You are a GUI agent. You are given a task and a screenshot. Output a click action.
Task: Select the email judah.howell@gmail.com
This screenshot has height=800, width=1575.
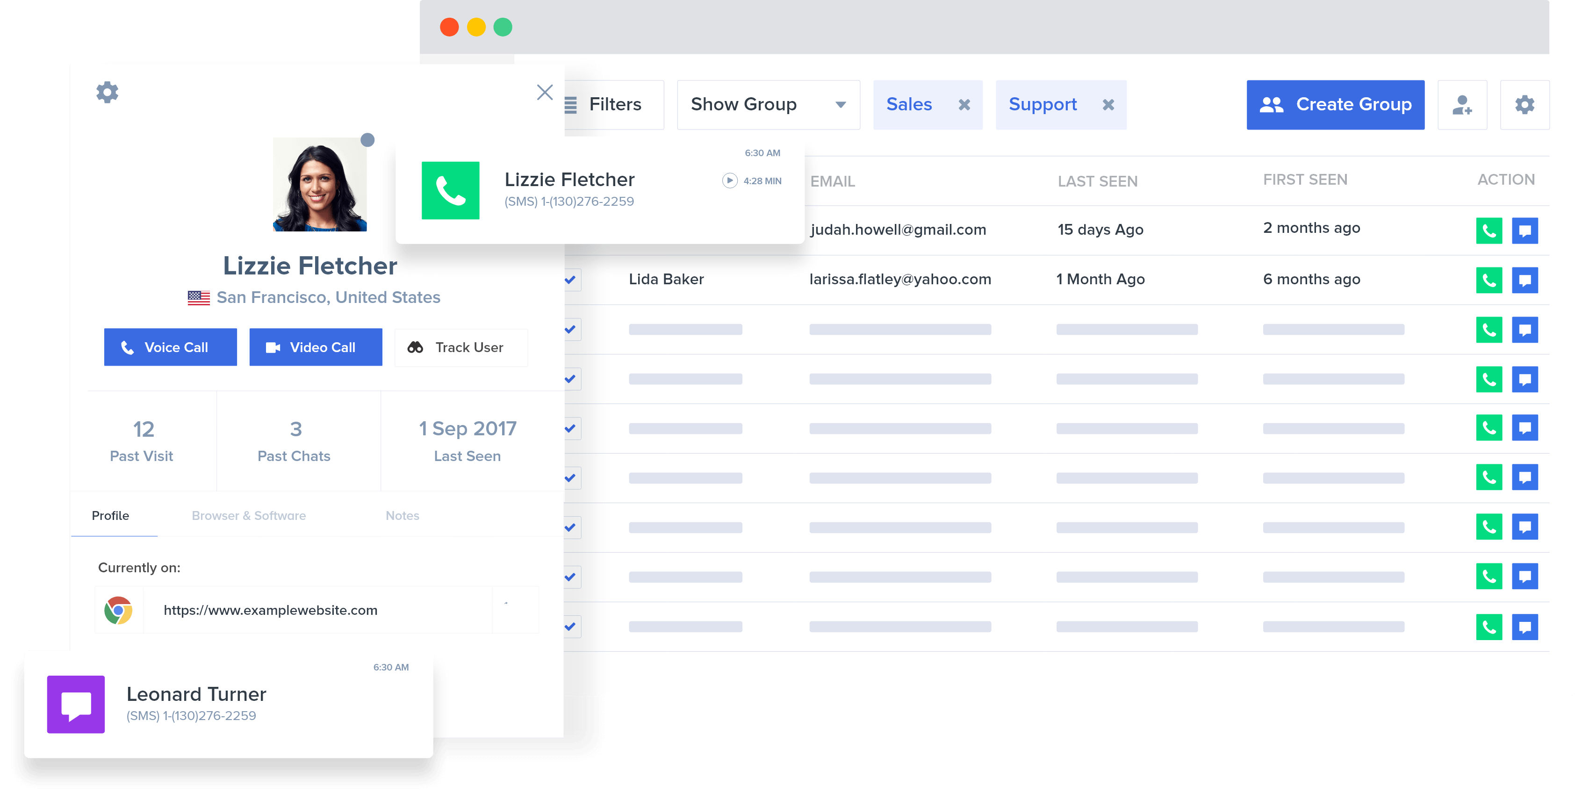[x=898, y=230]
